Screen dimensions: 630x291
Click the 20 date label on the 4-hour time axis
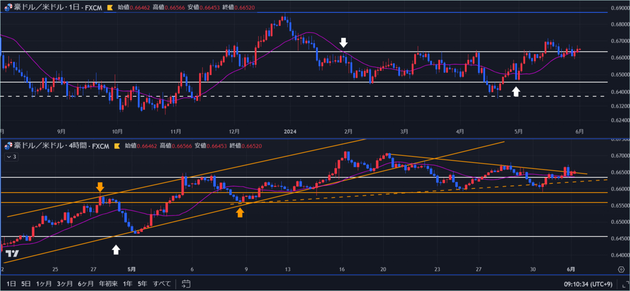[383, 268]
